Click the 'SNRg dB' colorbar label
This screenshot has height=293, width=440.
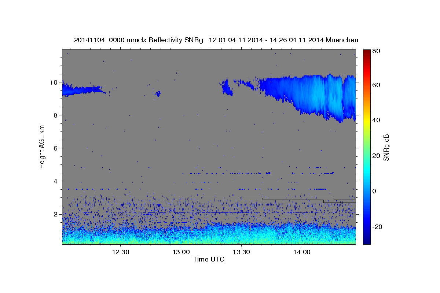[386, 148]
